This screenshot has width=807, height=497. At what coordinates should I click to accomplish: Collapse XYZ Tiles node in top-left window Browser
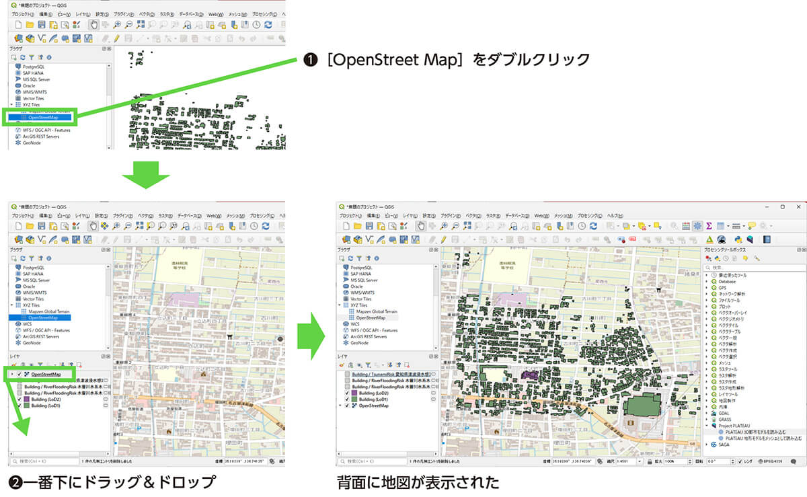(11, 105)
